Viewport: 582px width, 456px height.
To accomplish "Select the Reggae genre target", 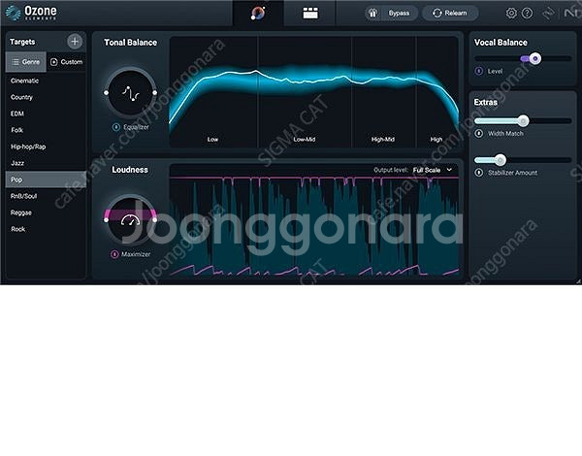I will tap(46, 212).
